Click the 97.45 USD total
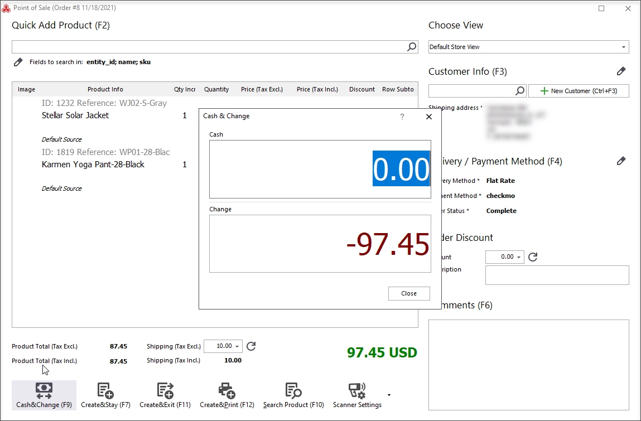 382,352
